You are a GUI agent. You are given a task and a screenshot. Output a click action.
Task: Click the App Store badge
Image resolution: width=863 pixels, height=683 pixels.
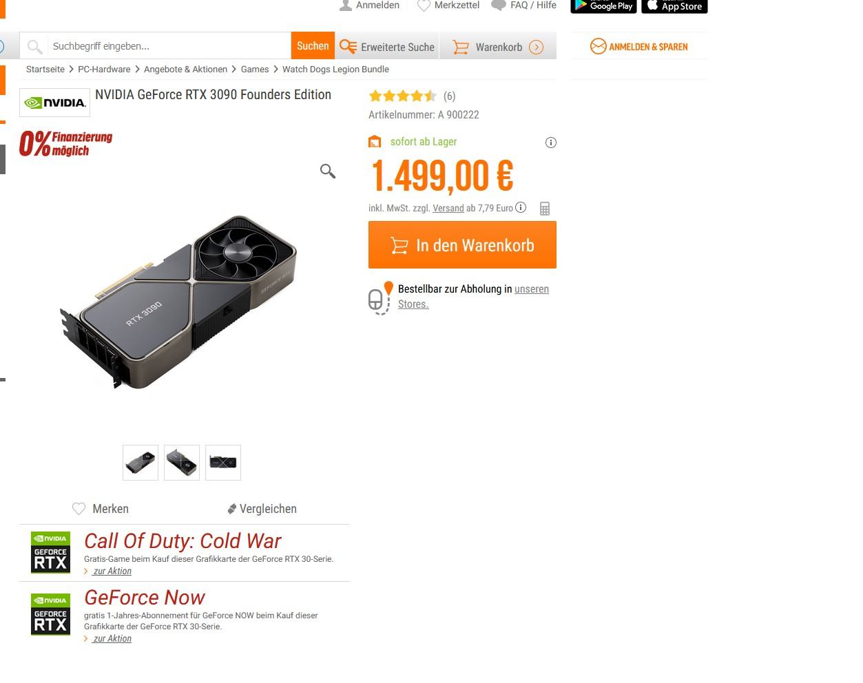[x=674, y=6]
